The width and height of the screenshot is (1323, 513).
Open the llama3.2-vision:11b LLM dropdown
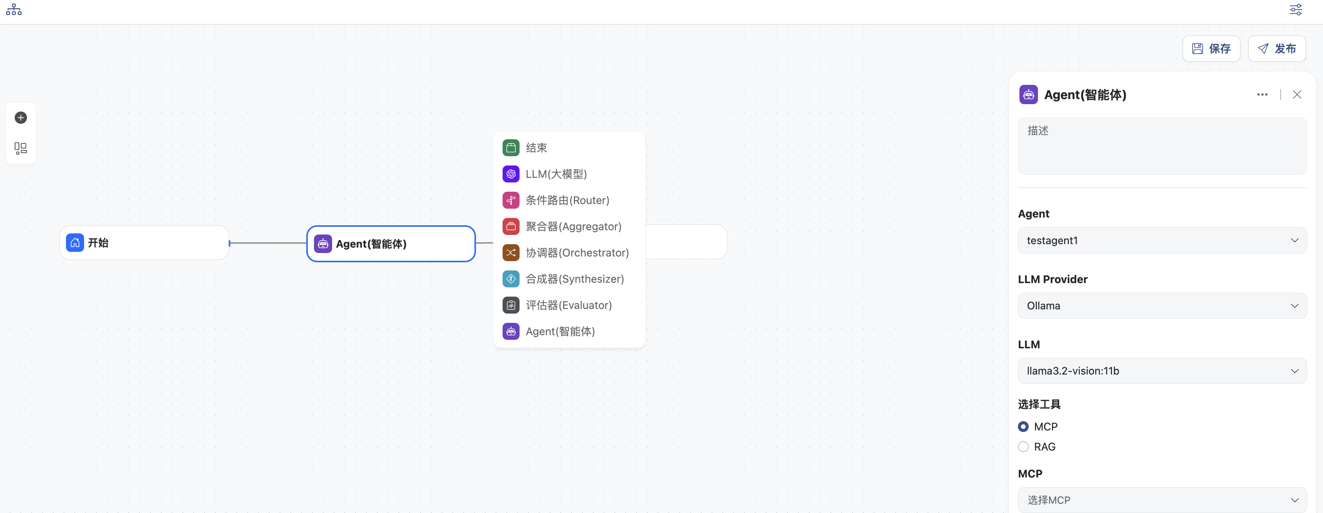tap(1162, 371)
